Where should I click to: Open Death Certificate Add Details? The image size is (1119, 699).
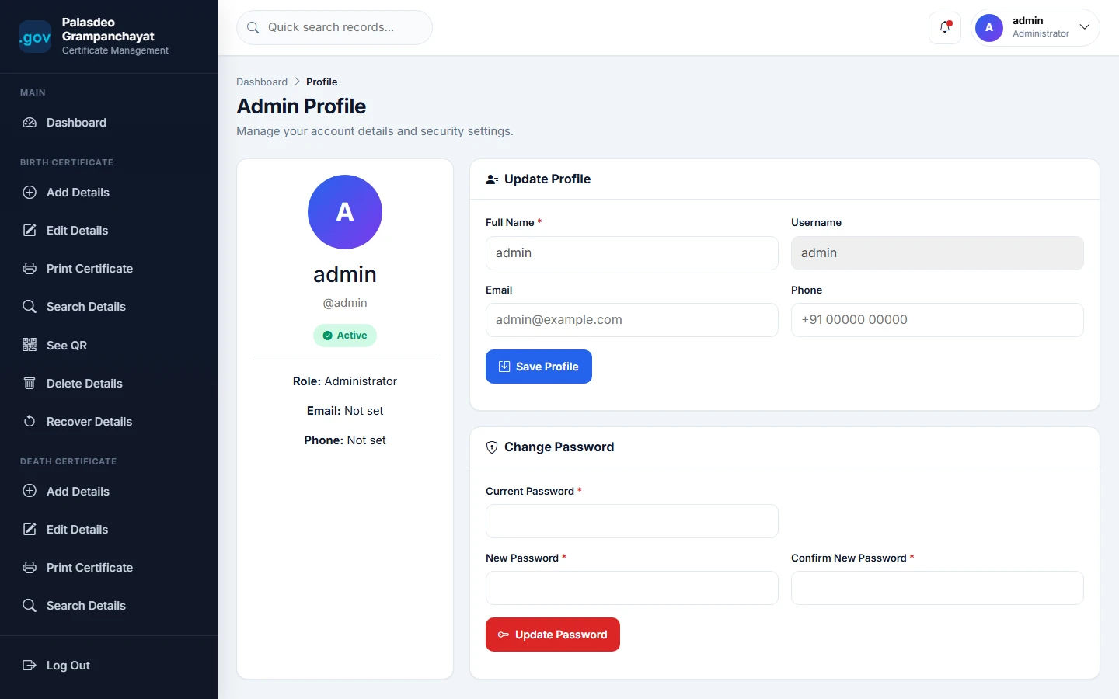pyautogui.click(x=109, y=492)
